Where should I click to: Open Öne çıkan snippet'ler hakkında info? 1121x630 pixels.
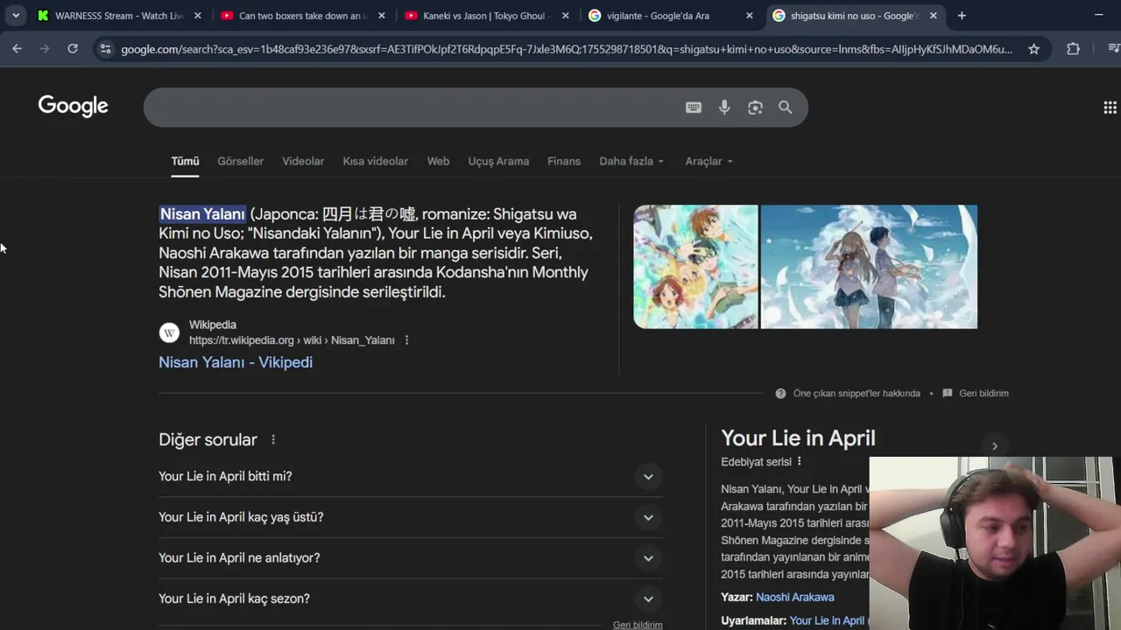point(857,394)
